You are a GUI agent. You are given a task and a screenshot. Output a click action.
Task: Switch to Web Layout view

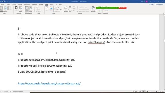click(5, 9)
